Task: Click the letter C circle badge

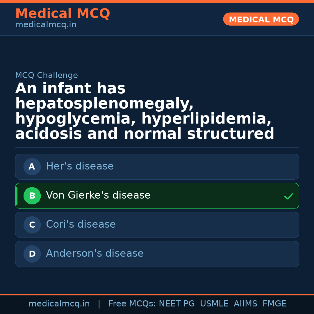Action: pos(32,225)
